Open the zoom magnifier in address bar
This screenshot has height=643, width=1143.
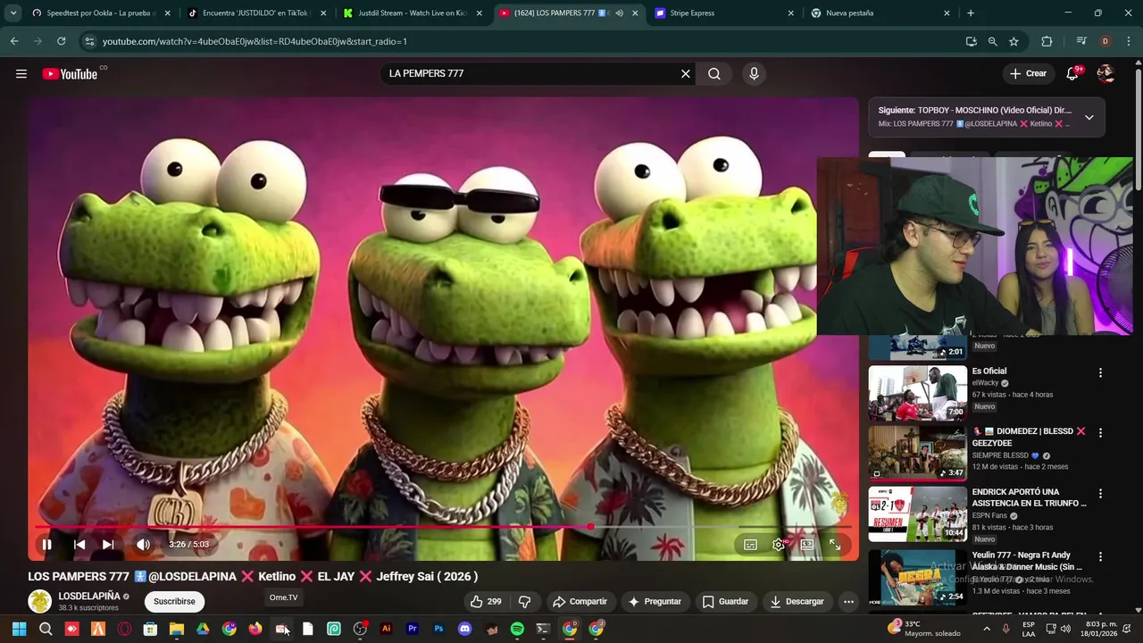(992, 41)
